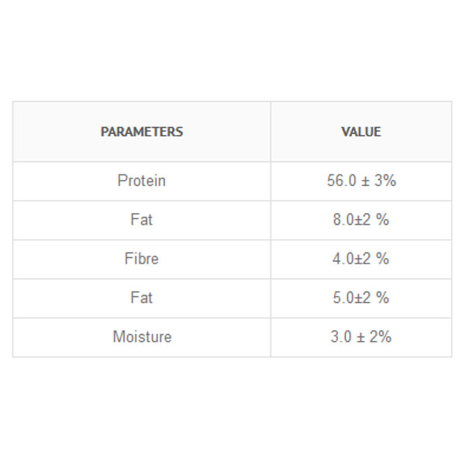Viewport: 465px width, 465px height.
Task: Click the number 3.0 in Moisture value
Action: (341, 337)
